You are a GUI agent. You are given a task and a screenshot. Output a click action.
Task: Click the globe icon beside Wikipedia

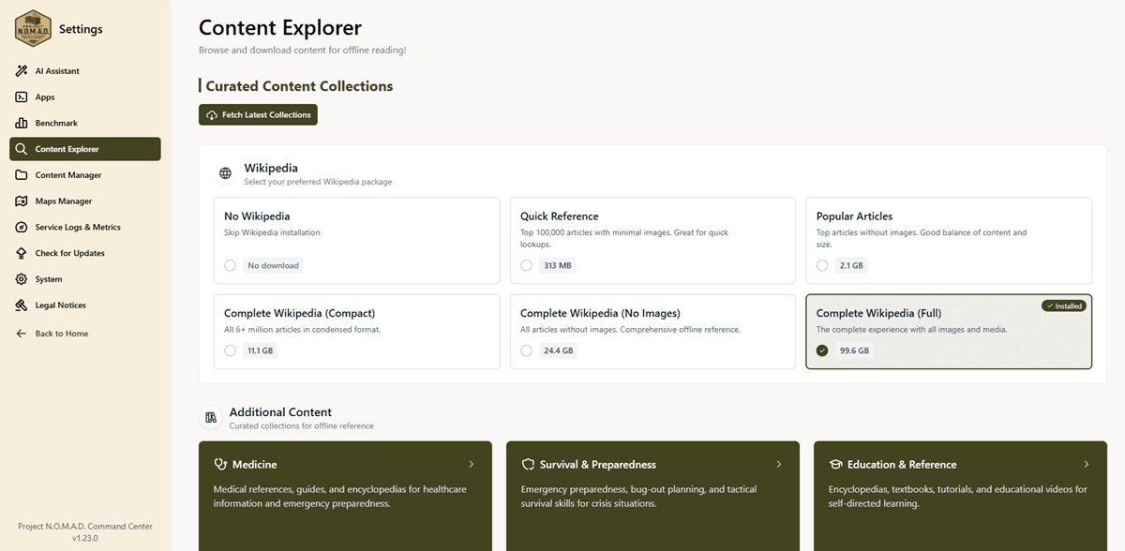(x=224, y=173)
